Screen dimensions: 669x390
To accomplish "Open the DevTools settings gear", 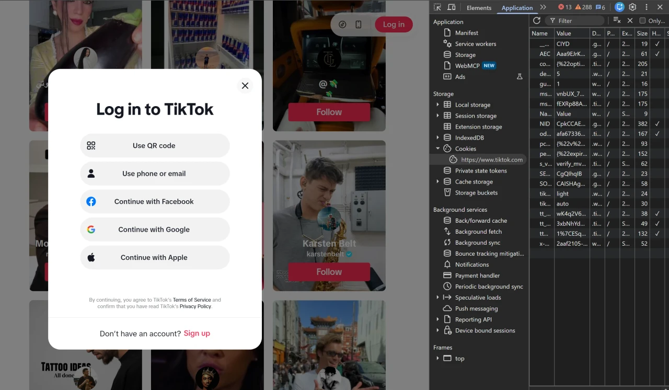I will point(632,7).
